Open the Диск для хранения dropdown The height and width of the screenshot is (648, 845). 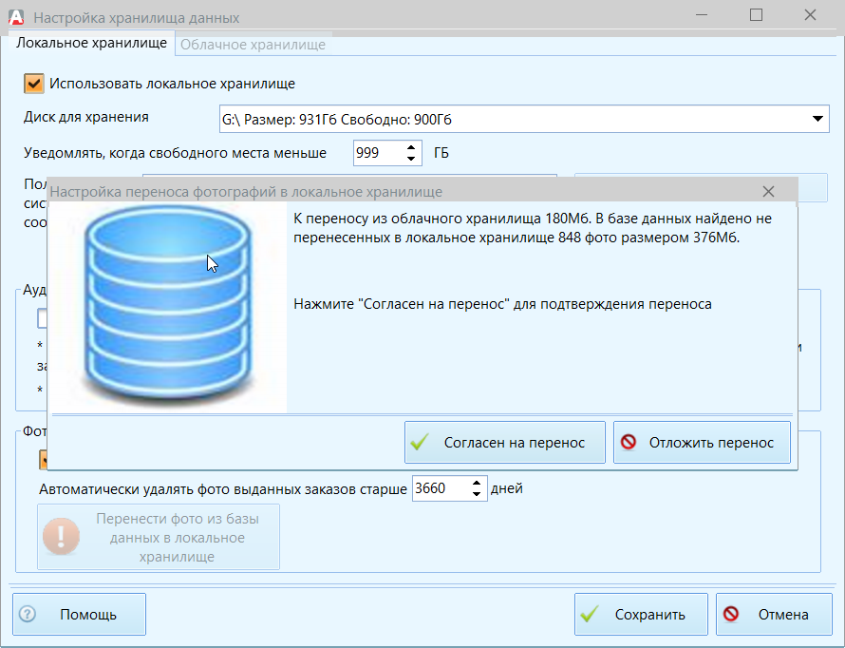[x=817, y=119]
